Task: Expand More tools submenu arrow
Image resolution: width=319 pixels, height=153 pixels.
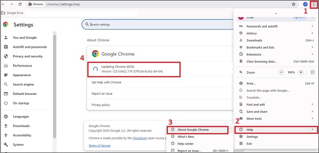Action: pos(312,118)
